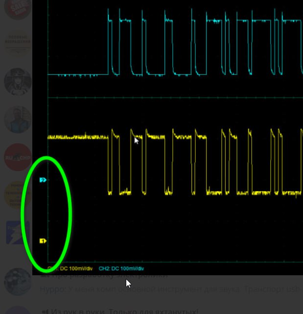Open the dark circuit-board avatar

pos(18,282)
